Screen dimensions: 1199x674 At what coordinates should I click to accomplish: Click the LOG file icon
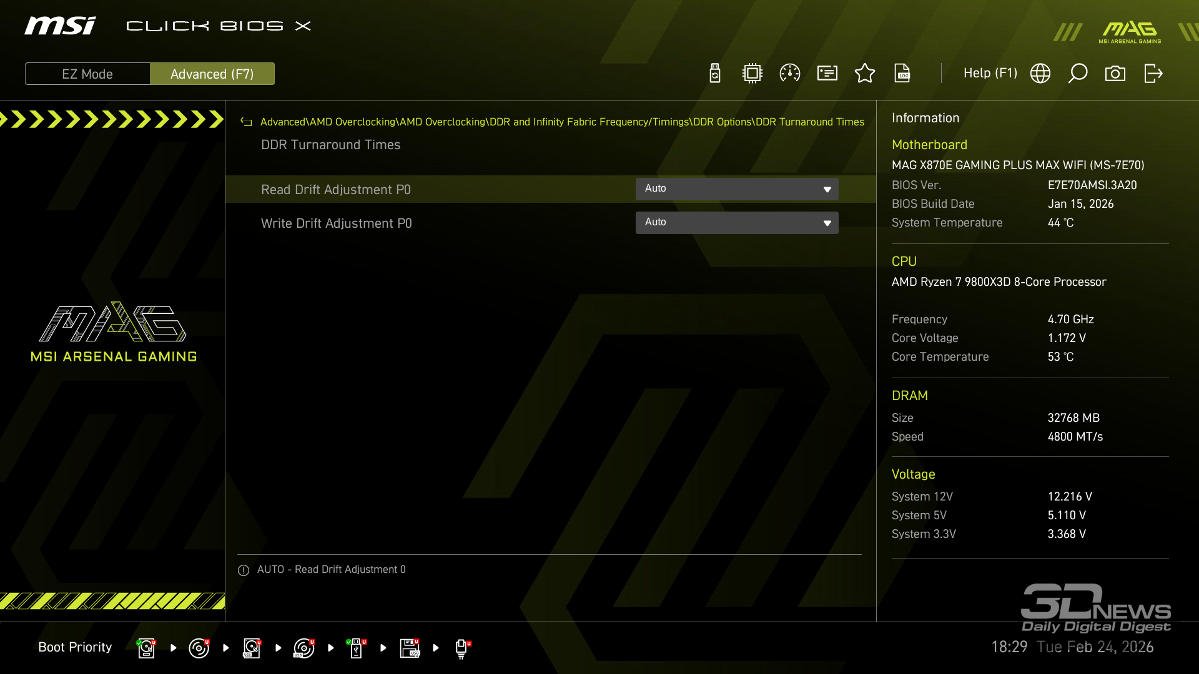coord(902,74)
